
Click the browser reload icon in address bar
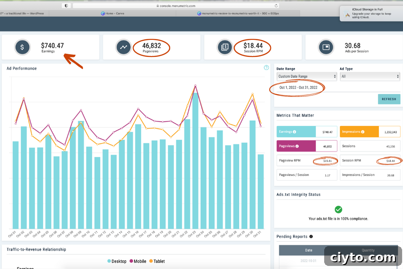(x=276, y=6)
